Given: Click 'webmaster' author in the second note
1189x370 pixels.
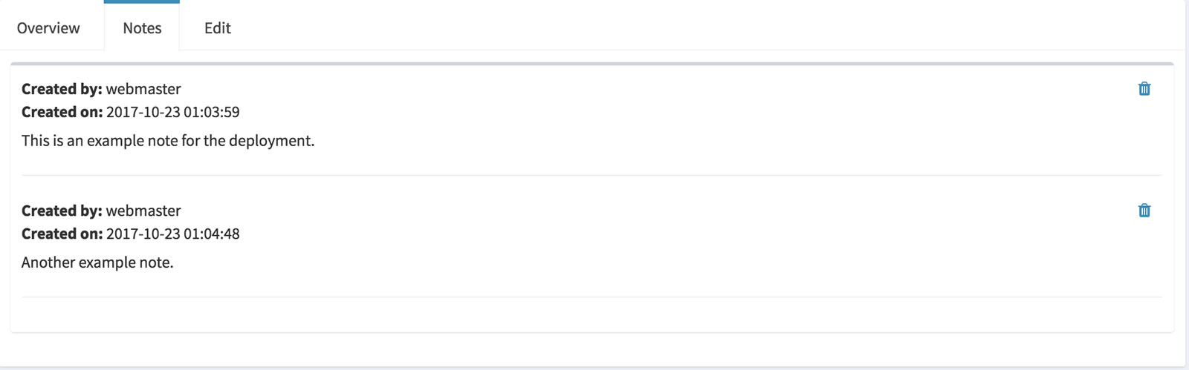Looking at the screenshot, I should (143, 211).
